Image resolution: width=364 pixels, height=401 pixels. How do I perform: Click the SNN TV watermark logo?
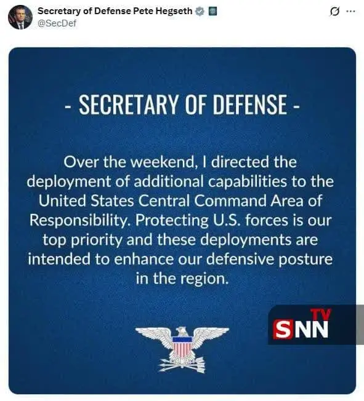(x=312, y=325)
